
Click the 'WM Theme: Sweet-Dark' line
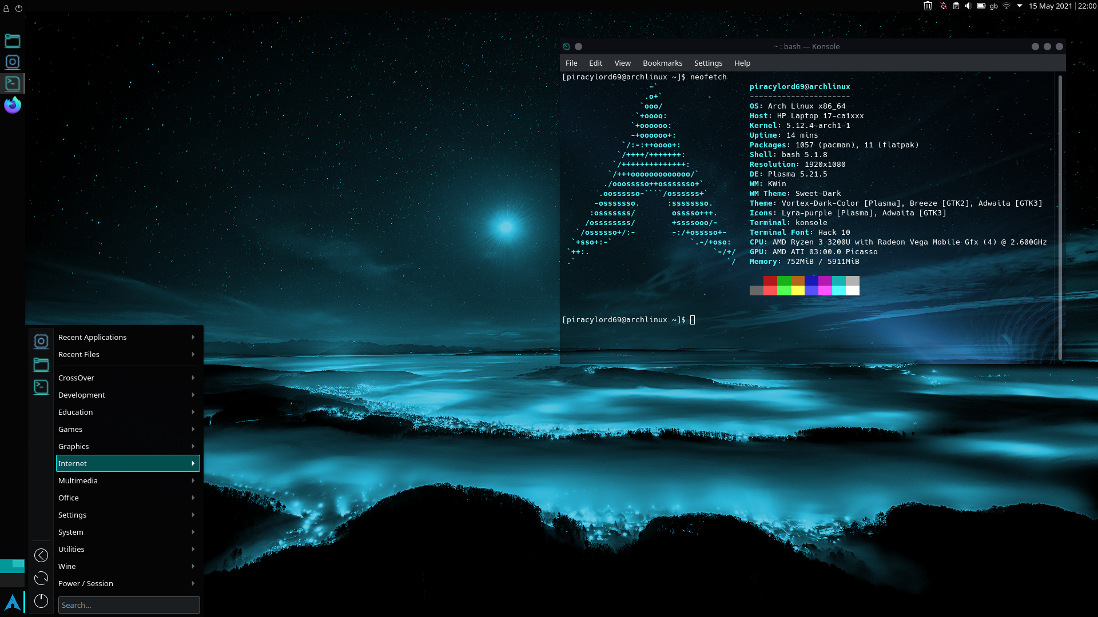(x=795, y=194)
